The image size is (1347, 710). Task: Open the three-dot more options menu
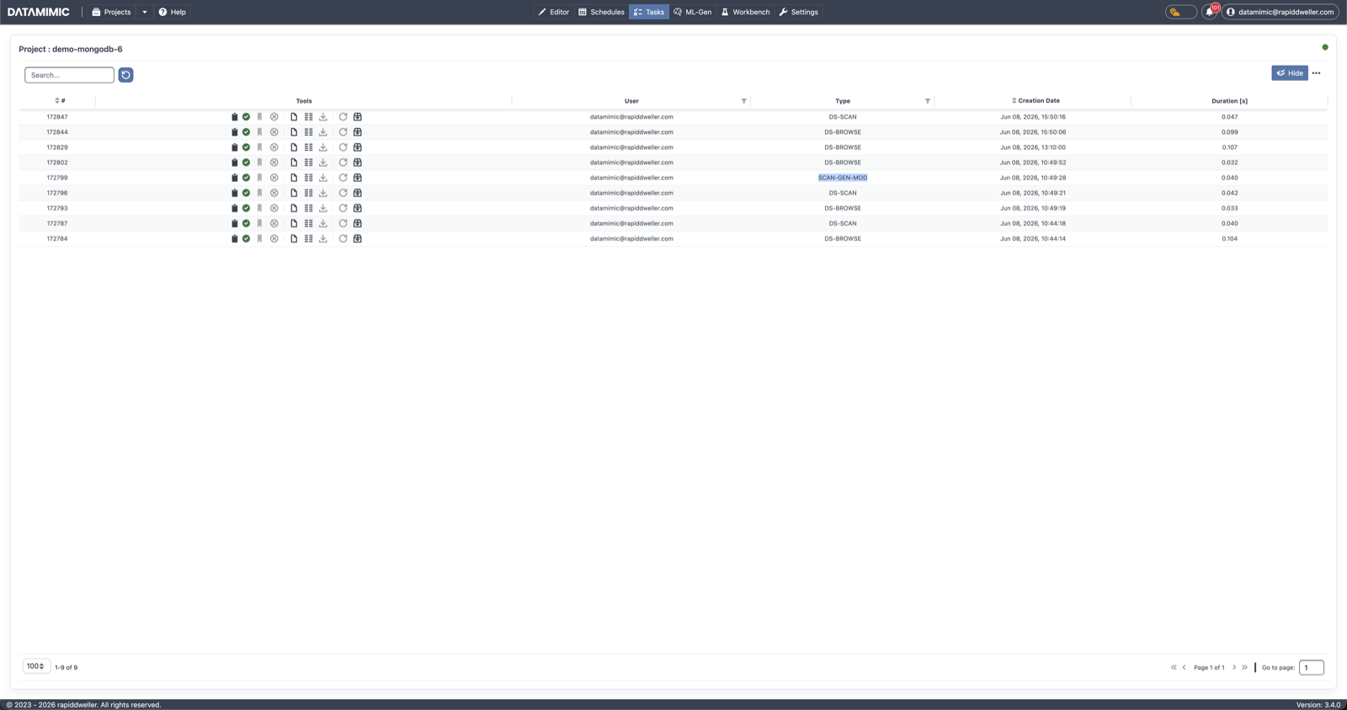coord(1317,73)
